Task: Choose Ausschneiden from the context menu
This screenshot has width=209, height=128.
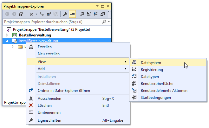Action: tap(78, 99)
